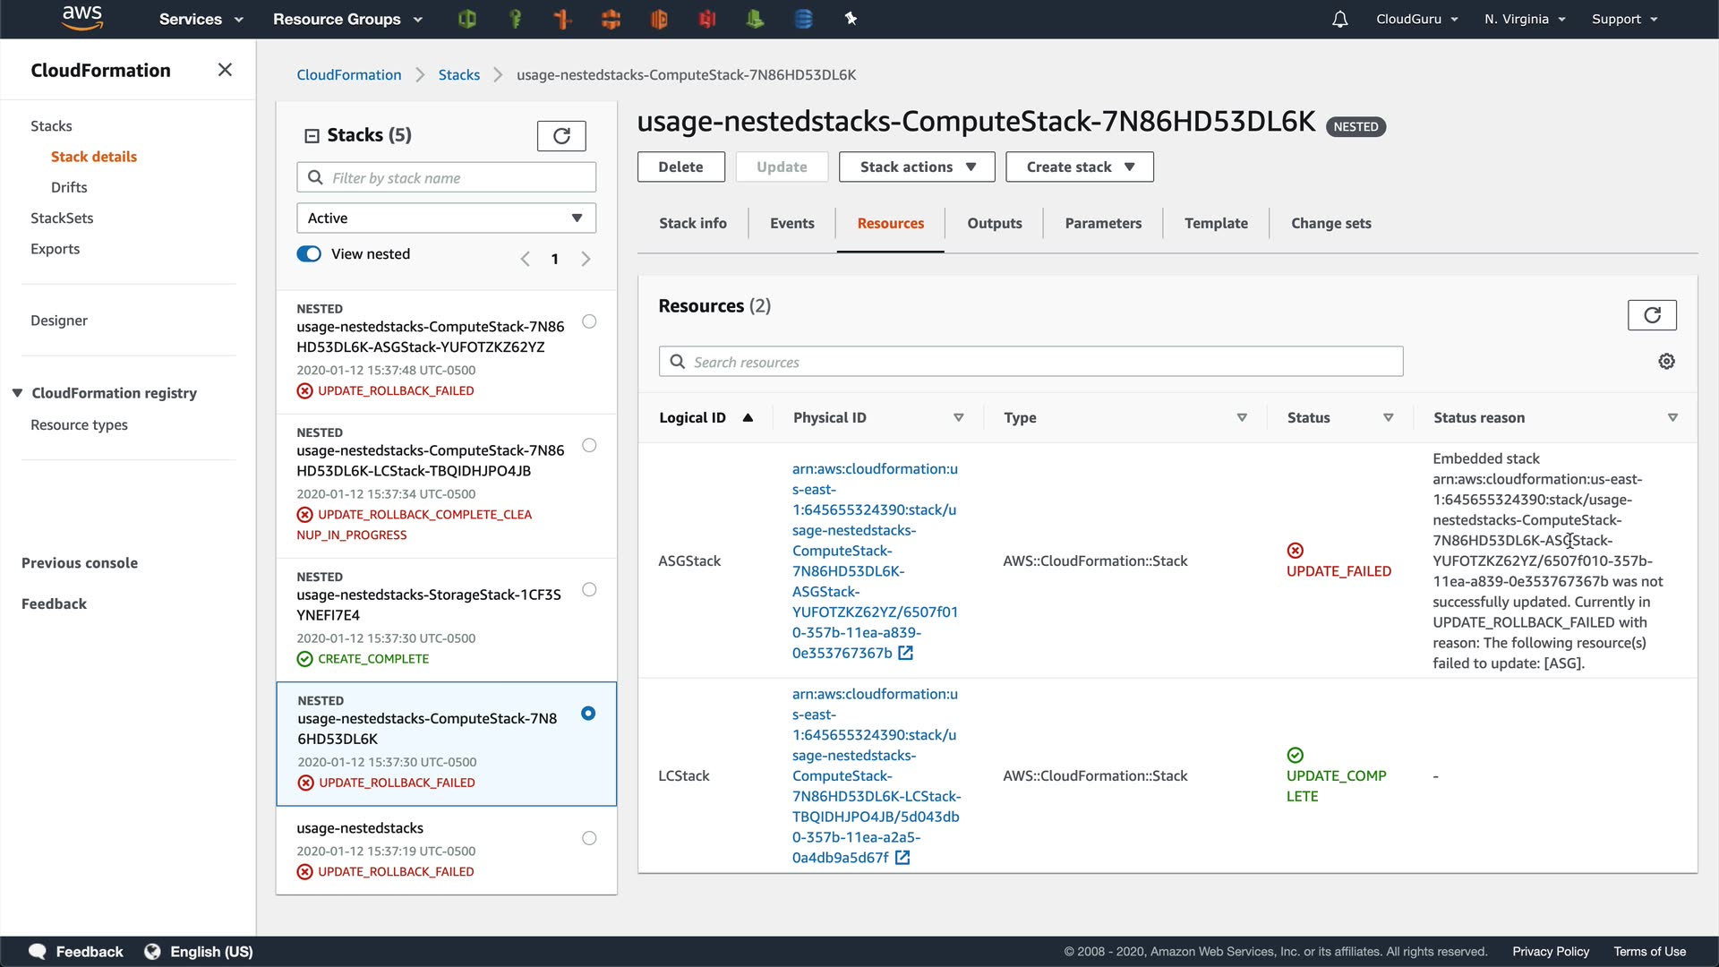Open ASGStack physical ID external link icon
Viewport: 1719px width, 967px height.
(906, 653)
